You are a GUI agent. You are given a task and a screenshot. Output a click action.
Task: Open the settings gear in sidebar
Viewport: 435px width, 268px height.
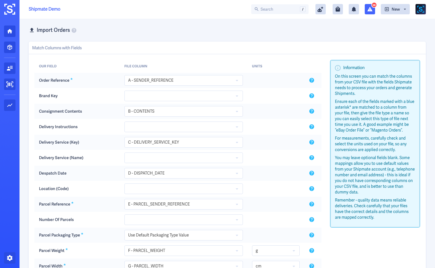coord(10,258)
